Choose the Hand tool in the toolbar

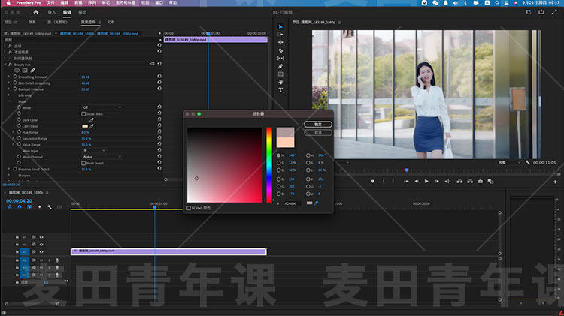tap(280, 82)
